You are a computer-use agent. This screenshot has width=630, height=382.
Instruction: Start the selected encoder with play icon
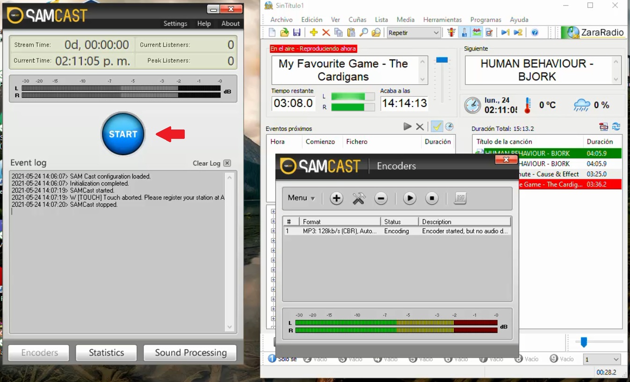point(410,198)
